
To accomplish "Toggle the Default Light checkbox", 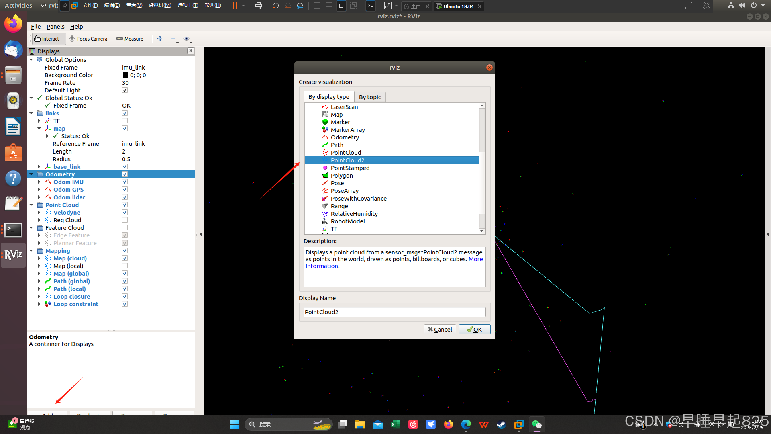I will tap(125, 90).
